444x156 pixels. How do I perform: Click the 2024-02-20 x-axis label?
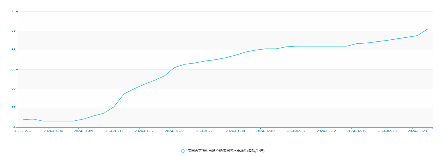(387, 131)
